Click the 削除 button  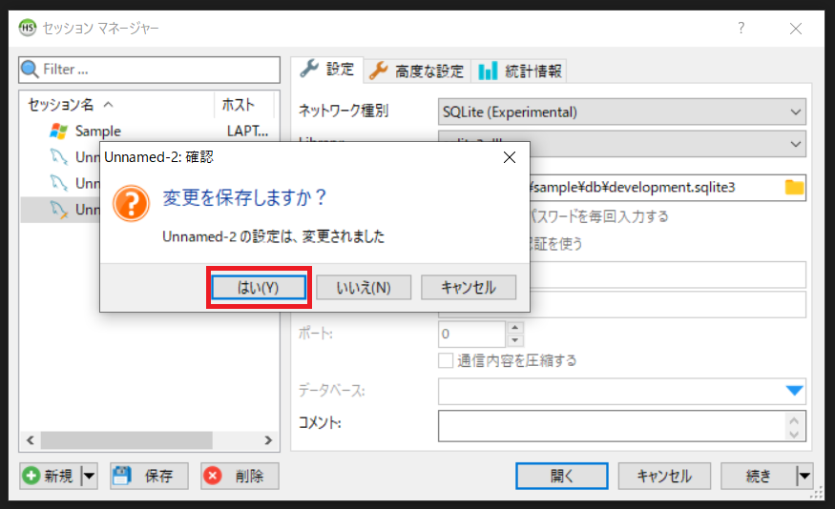tap(240, 476)
